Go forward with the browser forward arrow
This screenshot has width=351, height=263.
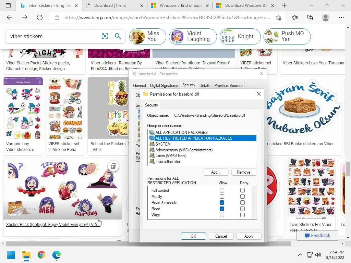coord(25,17)
